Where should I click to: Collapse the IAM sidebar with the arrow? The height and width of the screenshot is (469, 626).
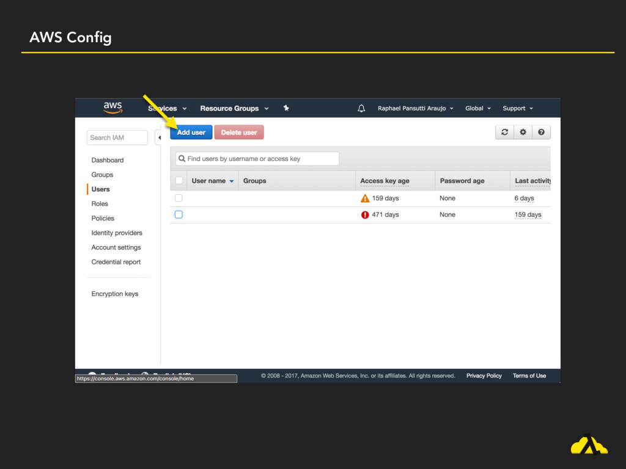pos(159,137)
